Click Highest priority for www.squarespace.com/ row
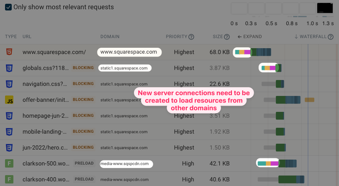This screenshot has width=339, height=186. click(184, 52)
